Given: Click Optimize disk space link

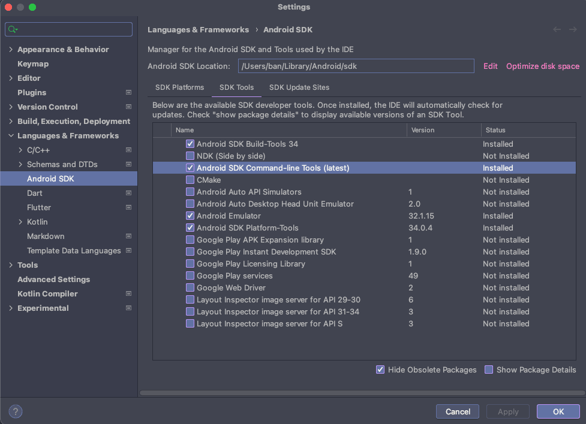Looking at the screenshot, I should point(543,66).
